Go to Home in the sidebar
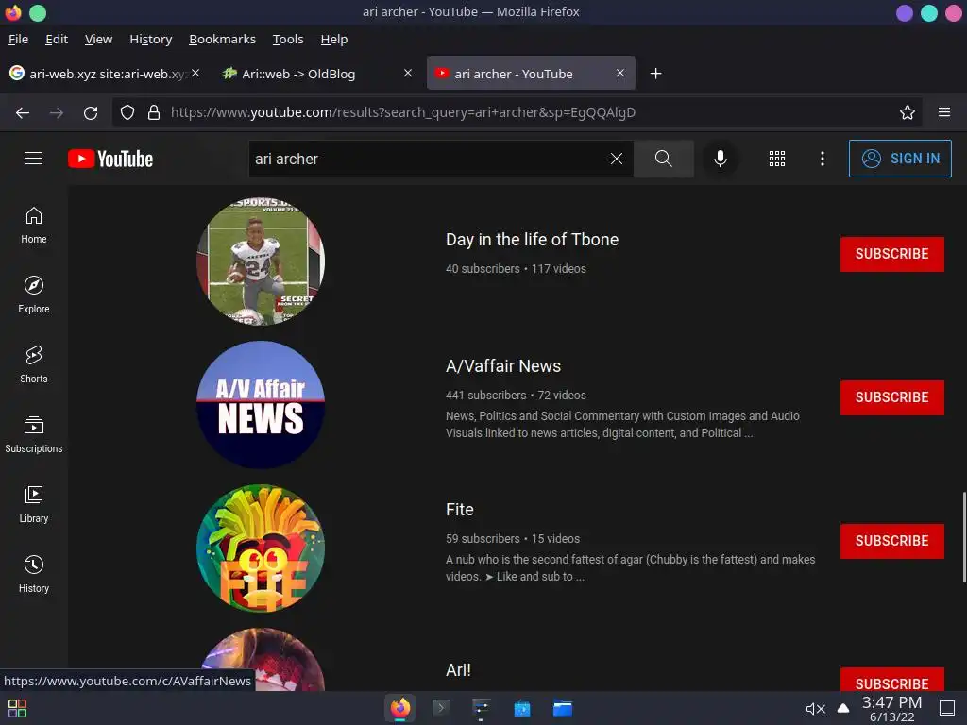This screenshot has height=725, width=967. click(34, 225)
